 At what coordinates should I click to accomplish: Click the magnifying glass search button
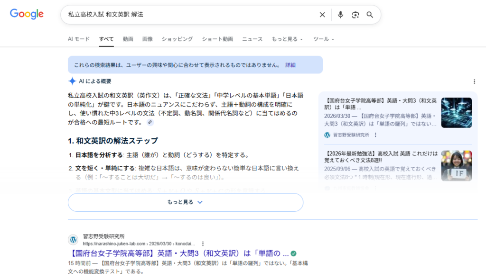370,15
